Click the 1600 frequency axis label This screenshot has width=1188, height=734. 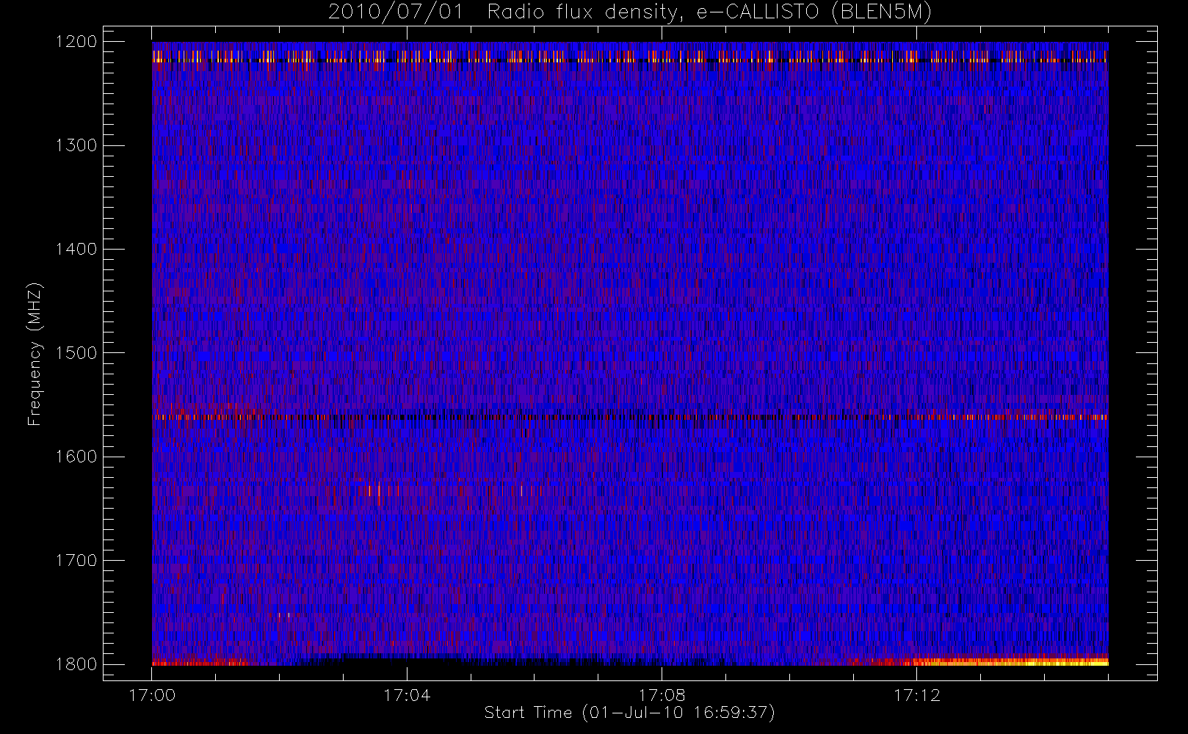click(76, 457)
